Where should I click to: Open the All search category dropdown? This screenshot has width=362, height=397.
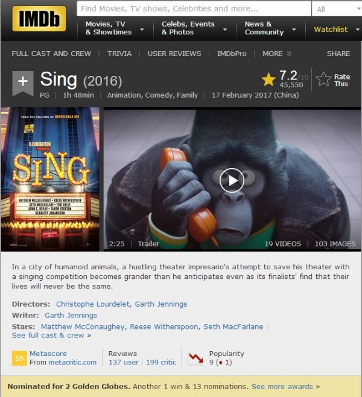pyautogui.click(x=337, y=9)
